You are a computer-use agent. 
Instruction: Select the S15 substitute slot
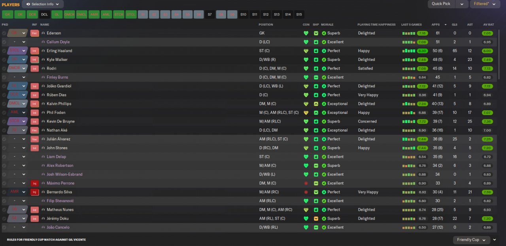[x=299, y=14]
